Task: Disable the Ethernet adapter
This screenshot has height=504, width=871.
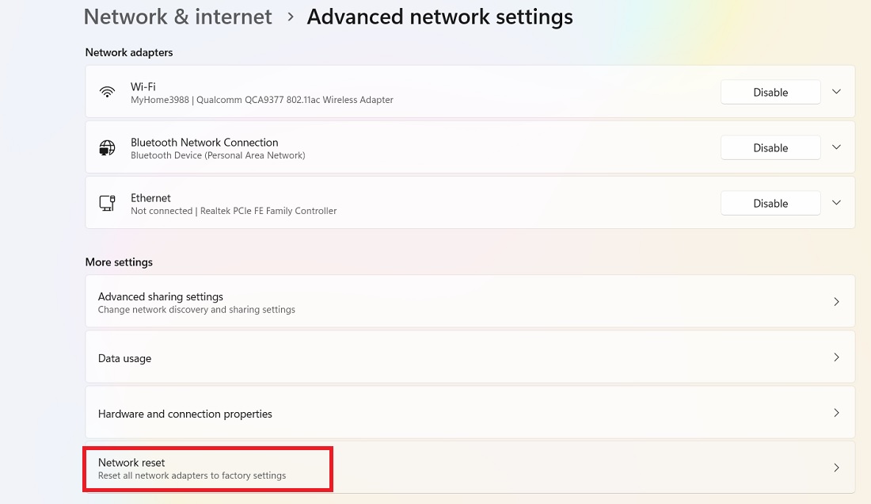Action: click(770, 203)
